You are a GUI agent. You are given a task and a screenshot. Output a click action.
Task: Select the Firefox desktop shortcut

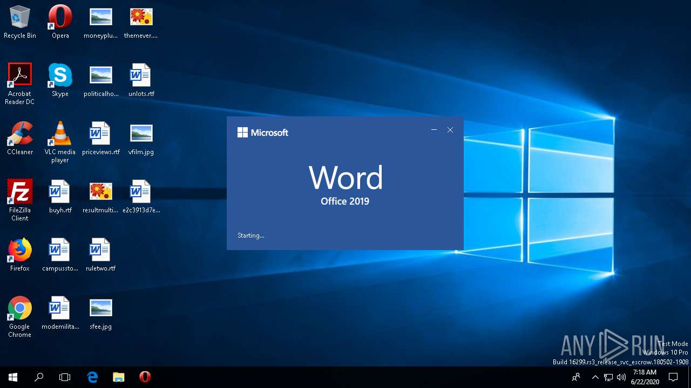pos(20,255)
